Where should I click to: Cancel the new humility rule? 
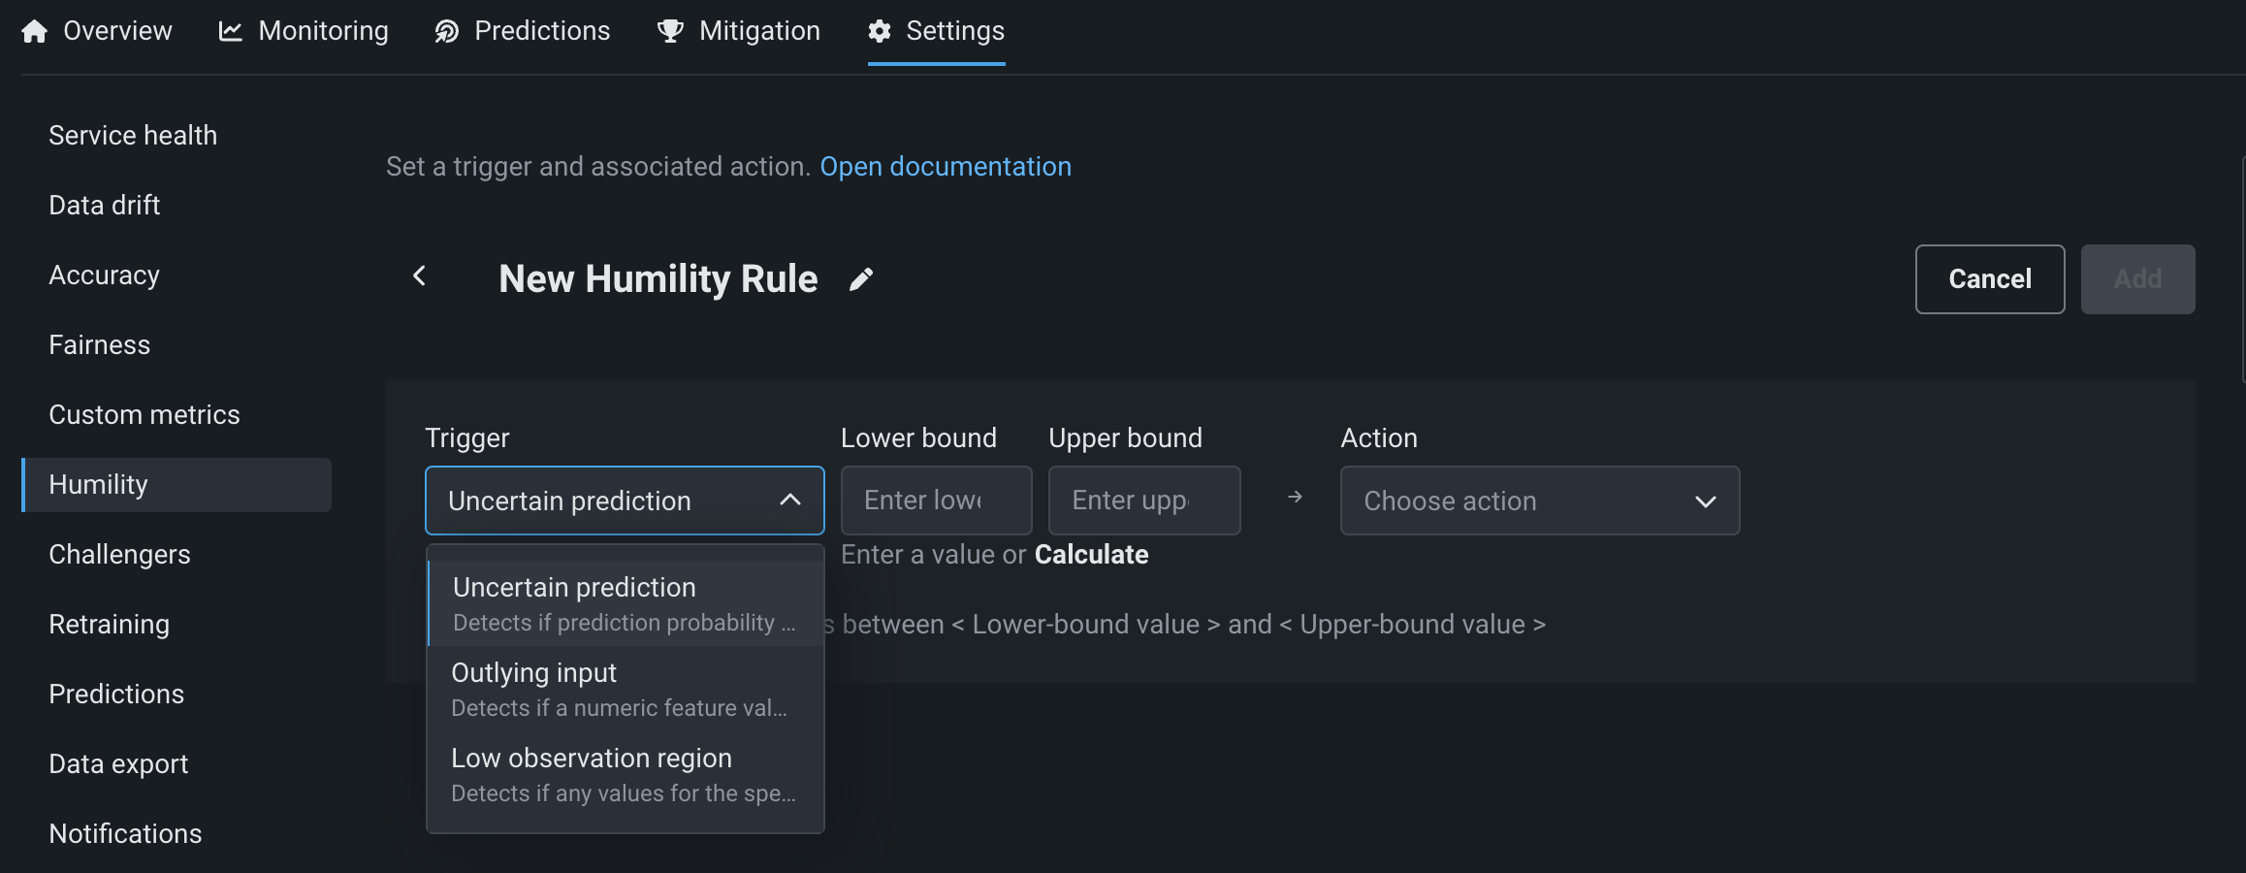pyautogui.click(x=1989, y=279)
